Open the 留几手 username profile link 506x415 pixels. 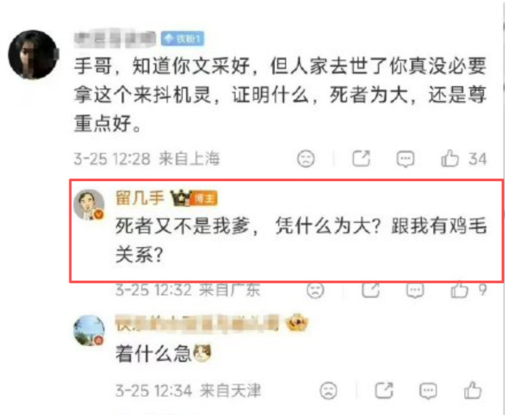140,198
